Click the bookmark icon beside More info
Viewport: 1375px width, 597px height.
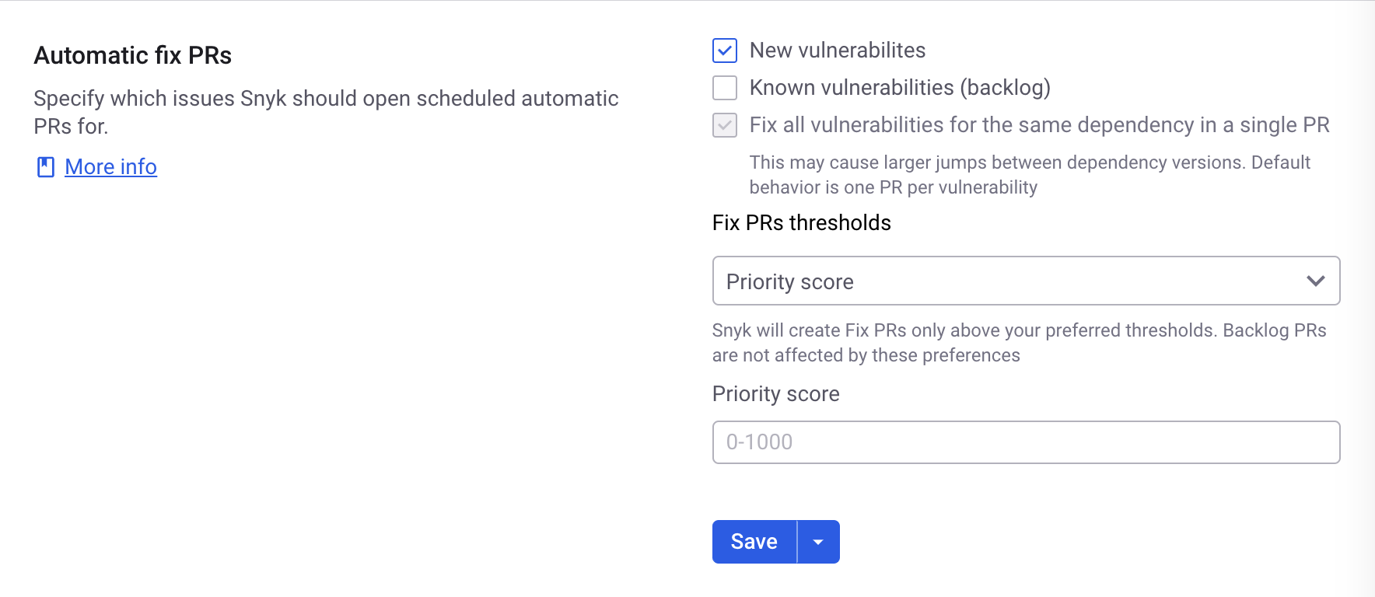click(x=46, y=166)
